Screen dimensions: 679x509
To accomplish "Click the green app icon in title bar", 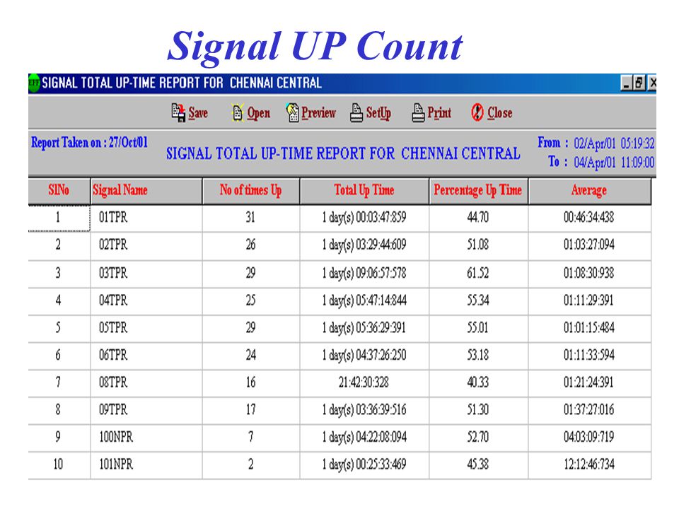I will point(34,83).
